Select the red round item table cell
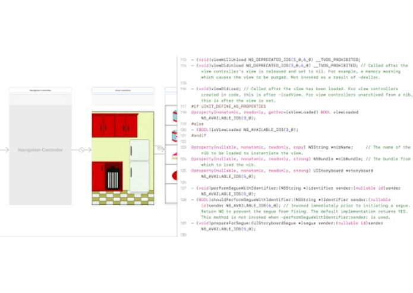This screenshot has width=413, height=293. pyautogui.click(x=174, y=175)
